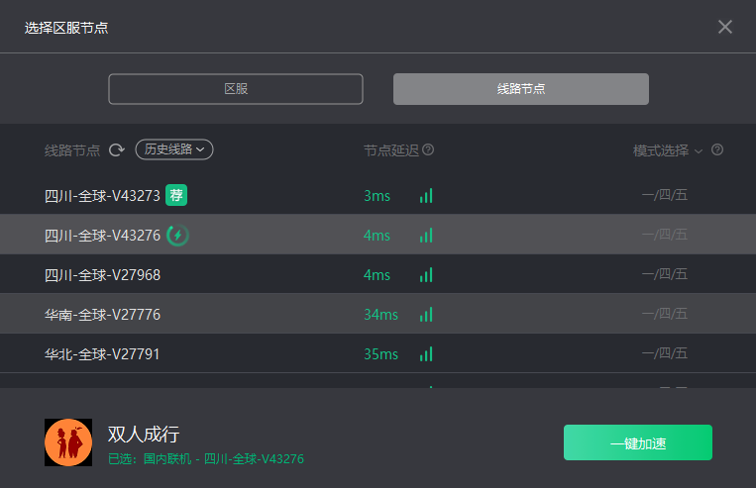Screen dimensions: 756x488
Task: Choose node 华南-全球-V27776
Action: pos(378,314)
